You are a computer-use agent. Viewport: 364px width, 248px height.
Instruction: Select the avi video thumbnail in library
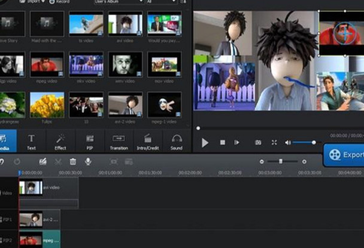[125, 25]
